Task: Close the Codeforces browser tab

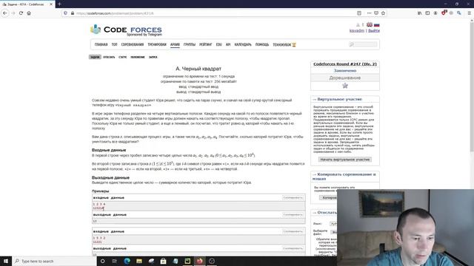Action: (x=51, y=4)
